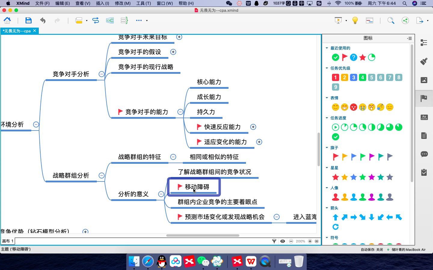Viewport: 433px width, 270px height.
Task: Open the markers flag panel in sidebar
Action: 424,98
